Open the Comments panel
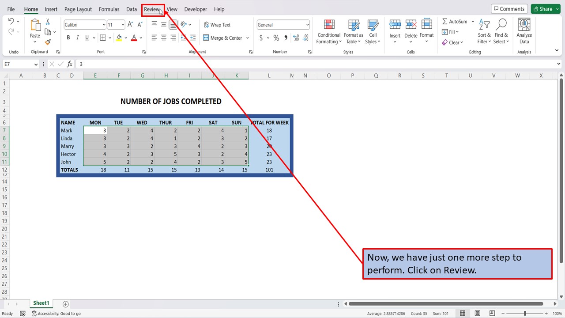 pos(509,8)
